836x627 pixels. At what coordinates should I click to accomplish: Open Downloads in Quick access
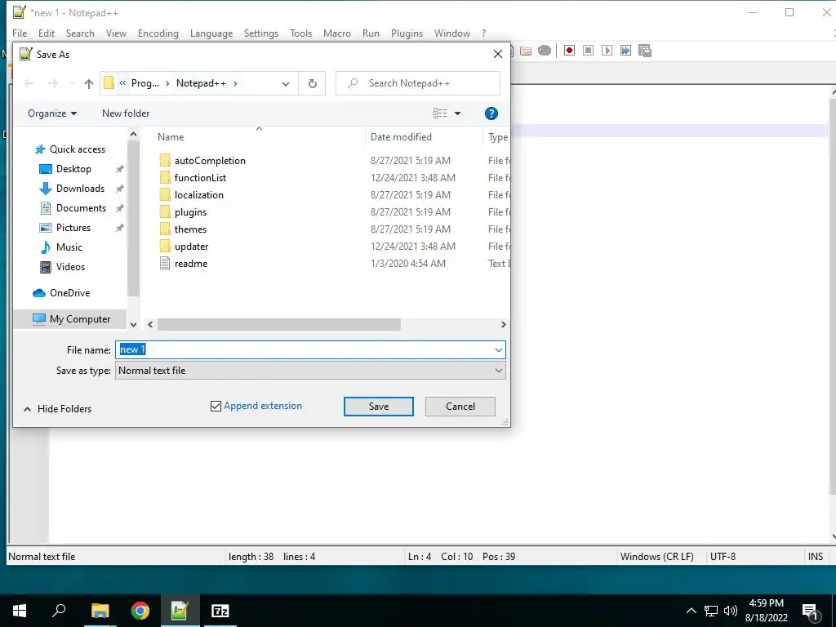tap(80, 189)
